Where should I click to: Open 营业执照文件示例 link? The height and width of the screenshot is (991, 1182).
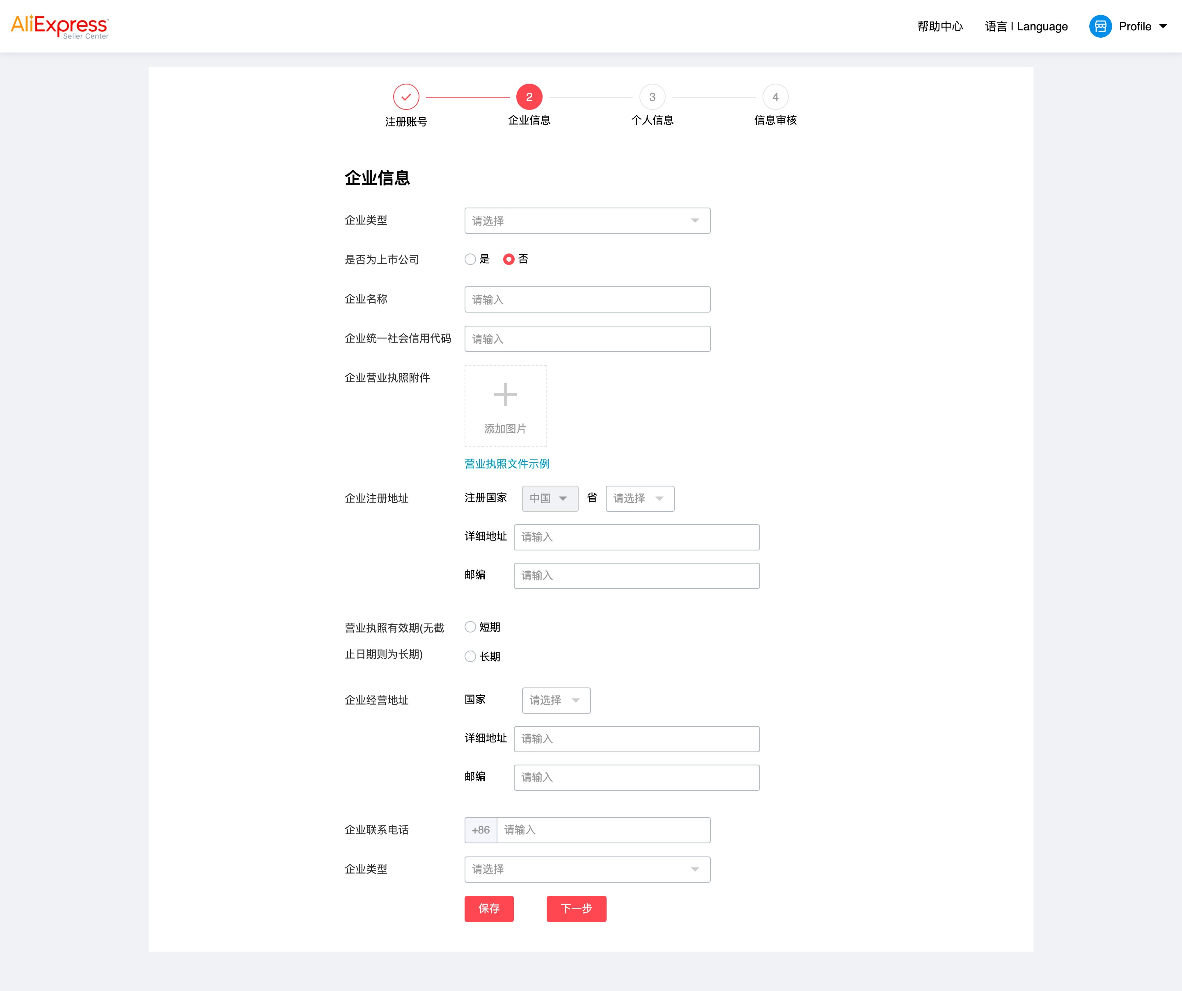[x=506, y=464]
